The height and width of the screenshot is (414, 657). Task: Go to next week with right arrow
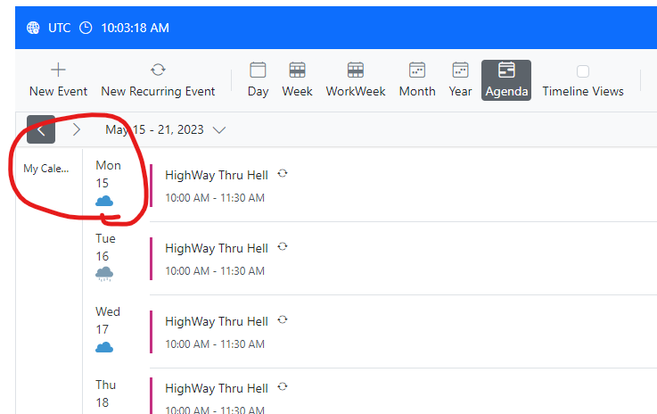tap(77, 129)
